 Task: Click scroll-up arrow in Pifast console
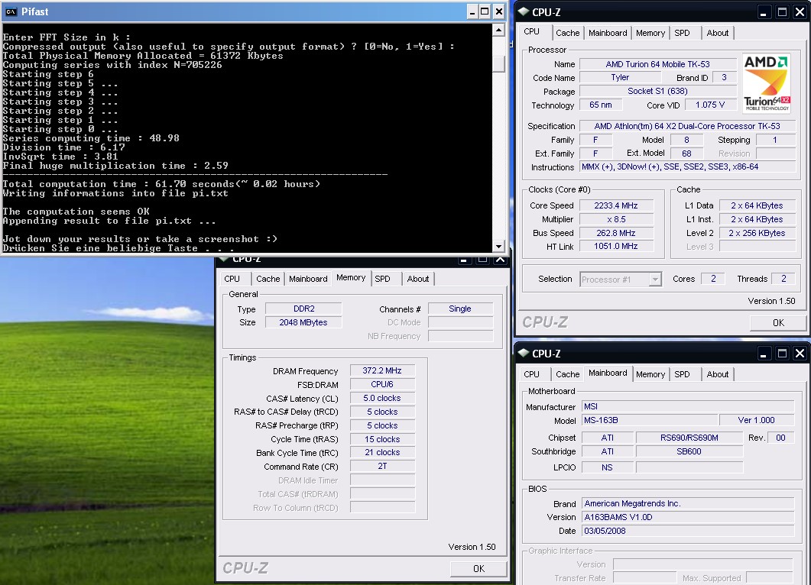[x=498, y=30]
